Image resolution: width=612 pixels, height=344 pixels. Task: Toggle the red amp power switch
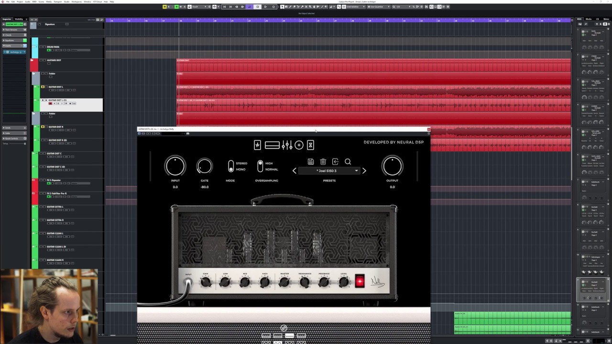pyautogui.click(x=360, y=281)
